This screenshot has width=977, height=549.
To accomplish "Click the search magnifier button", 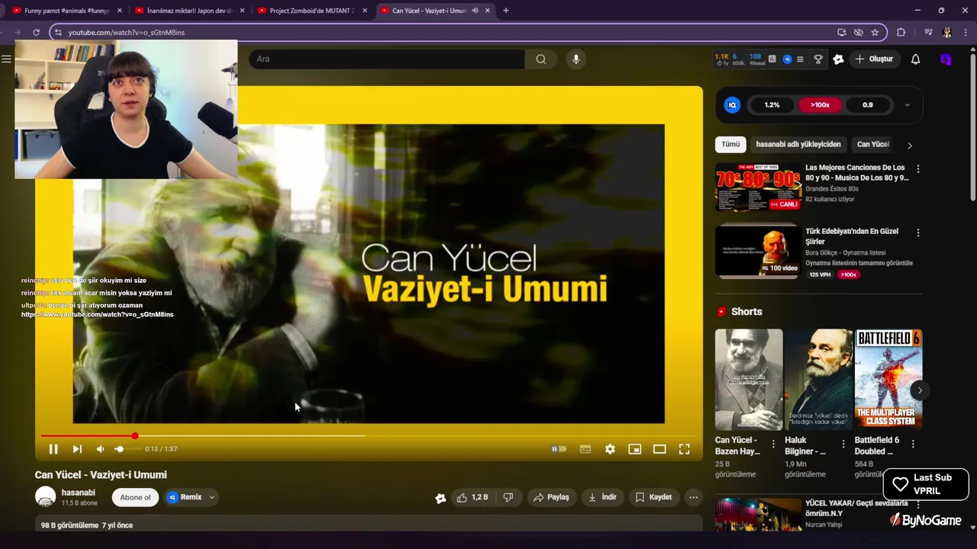I will click(541, 59).
